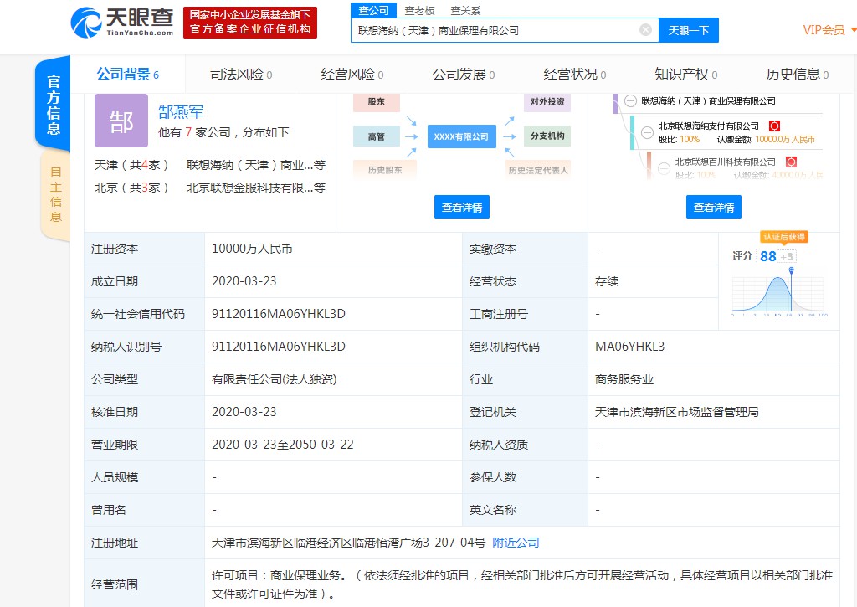857x607 pixels.
Task: Click the 历史法定代表人 node in diagram
Action: click(x=538, y=170)
